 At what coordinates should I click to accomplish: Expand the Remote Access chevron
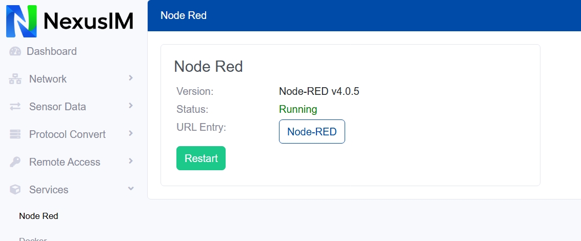[x=130, y=161]
